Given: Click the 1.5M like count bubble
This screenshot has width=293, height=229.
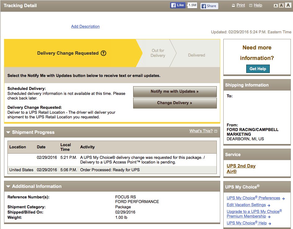Looking at the screenshot, I should tap(192, 5).
